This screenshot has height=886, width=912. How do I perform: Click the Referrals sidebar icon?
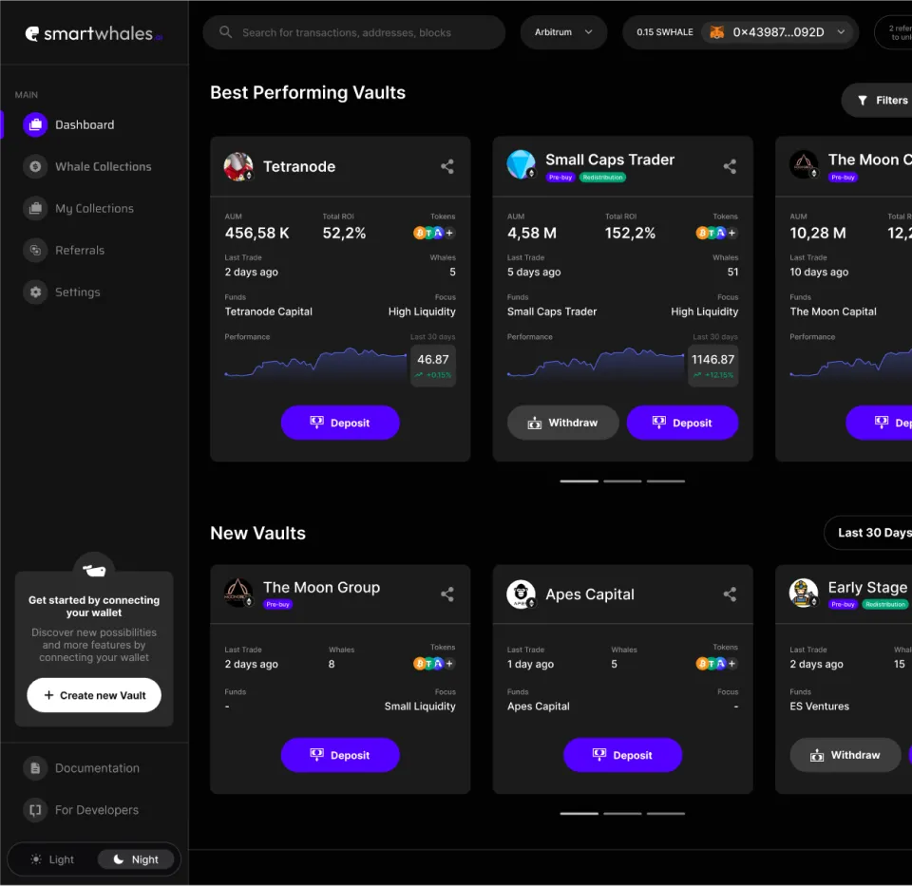(x=35, y=251)
